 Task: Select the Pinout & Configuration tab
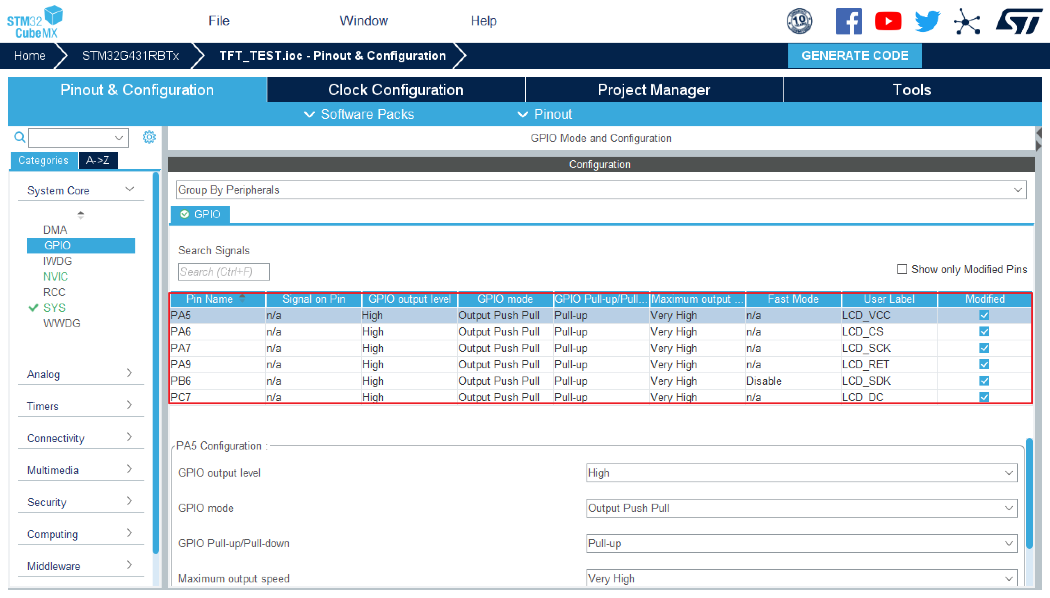(x=137, y=89)
